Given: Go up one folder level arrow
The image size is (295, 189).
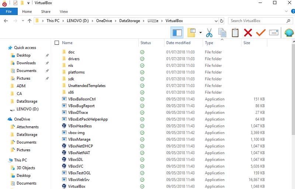Looking at the screenshot, I should pyautogui.click(x=29, y=21).
